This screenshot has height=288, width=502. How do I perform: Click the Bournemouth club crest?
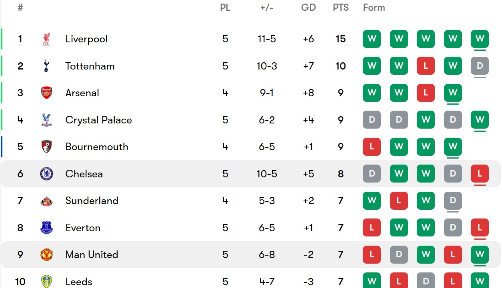pyautogui.click(x=46, y=147)
